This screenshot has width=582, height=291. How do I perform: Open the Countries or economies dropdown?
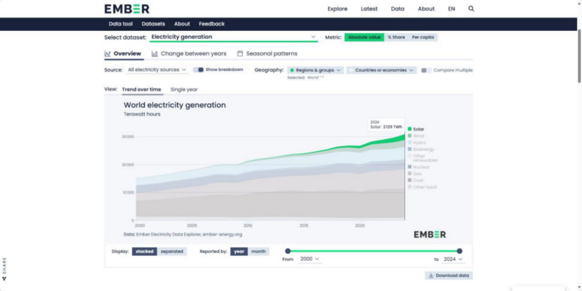coord(382,70)
